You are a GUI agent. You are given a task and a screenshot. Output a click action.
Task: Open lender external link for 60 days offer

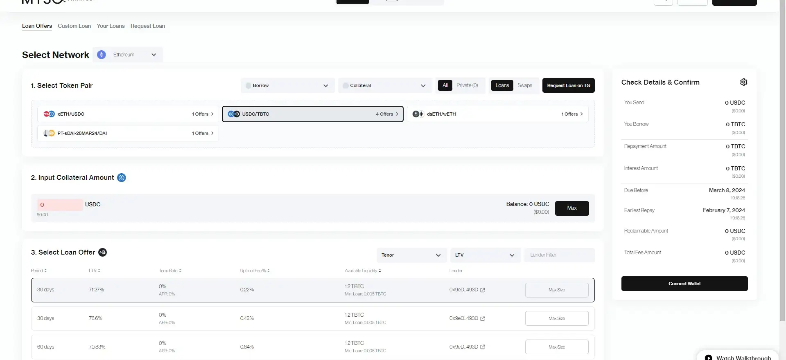(482, 347)
